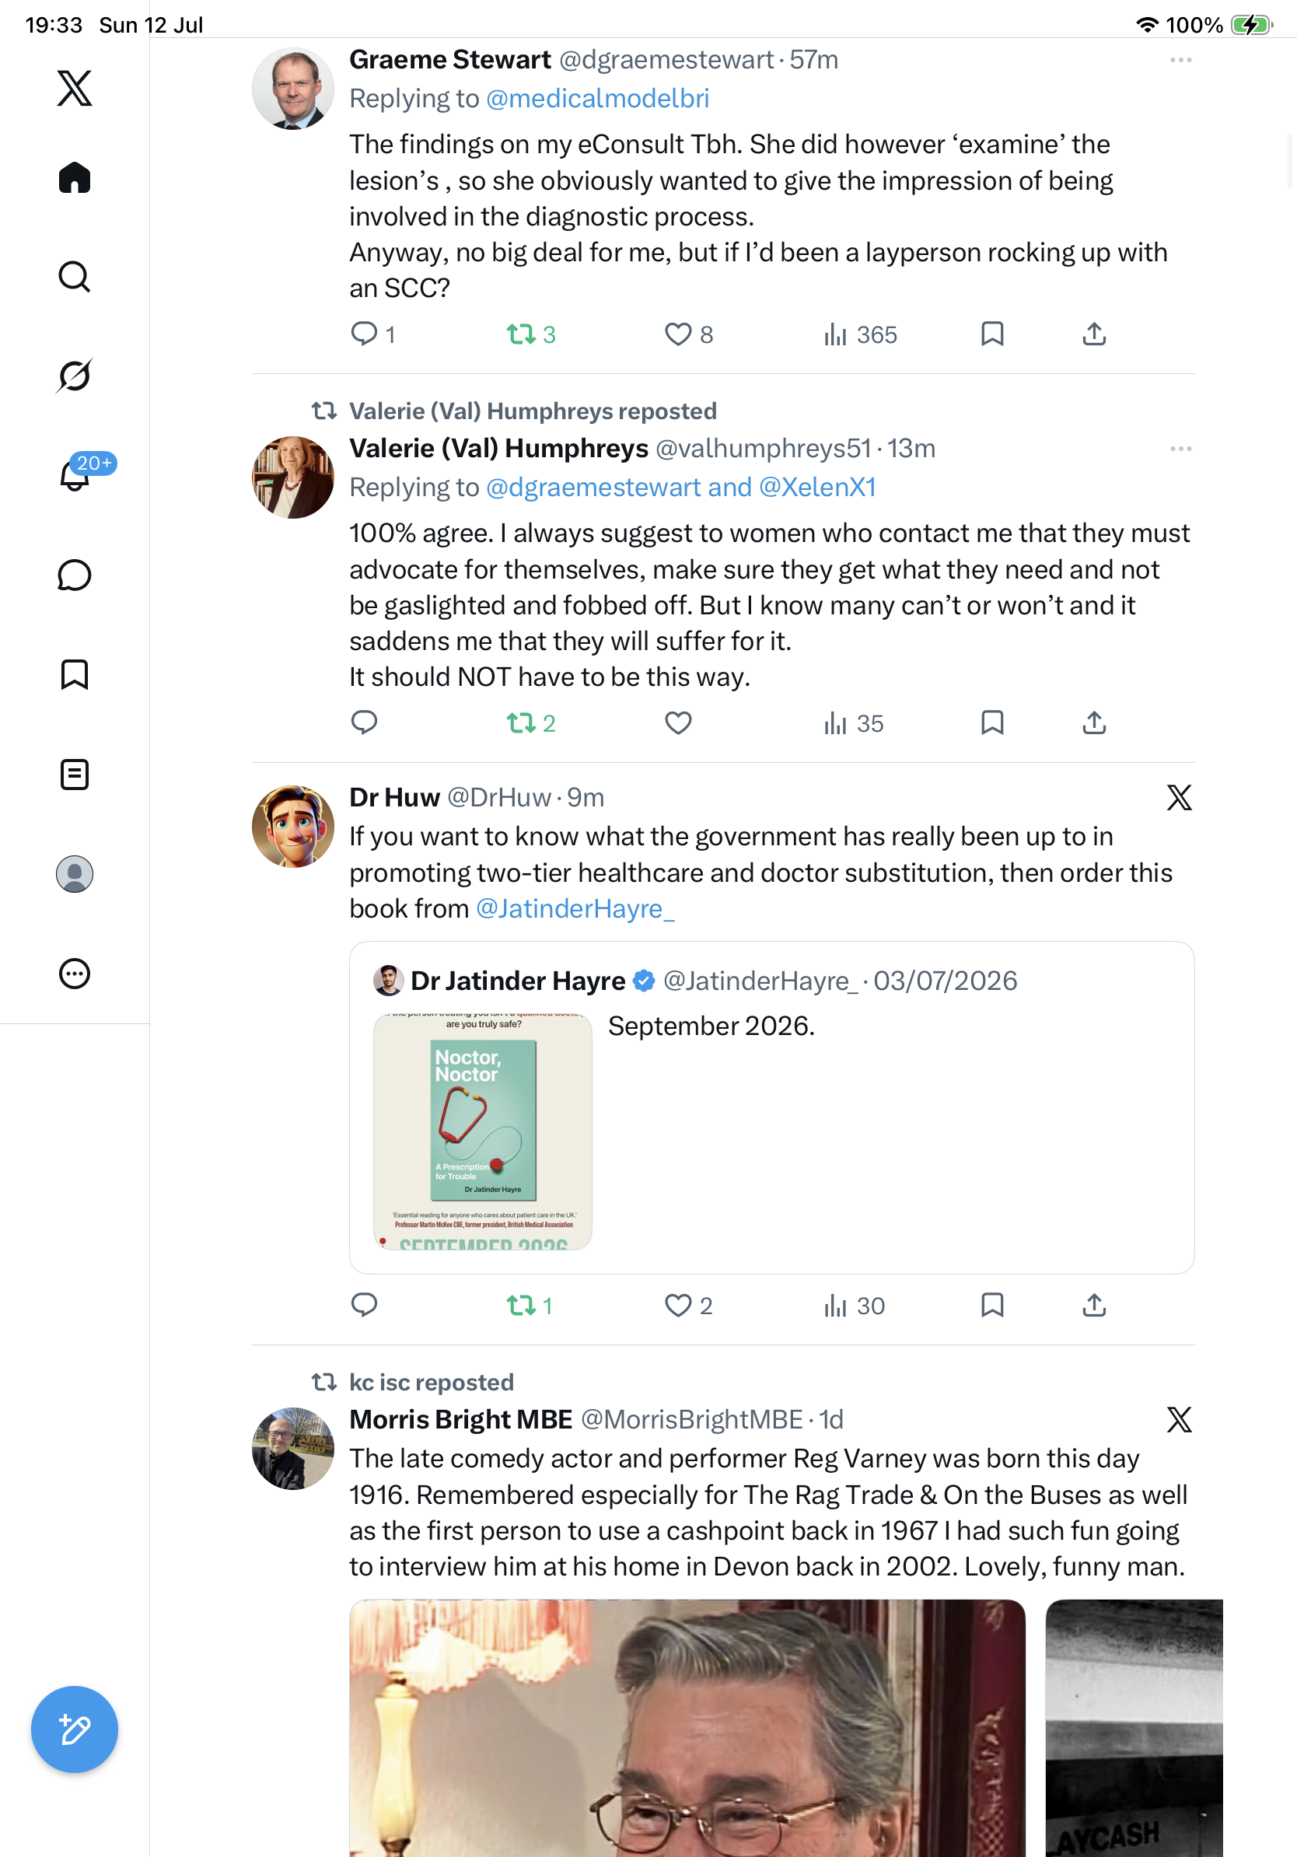
Task: Bookmark Dr Huw's post
Action: coord(991,1305)
